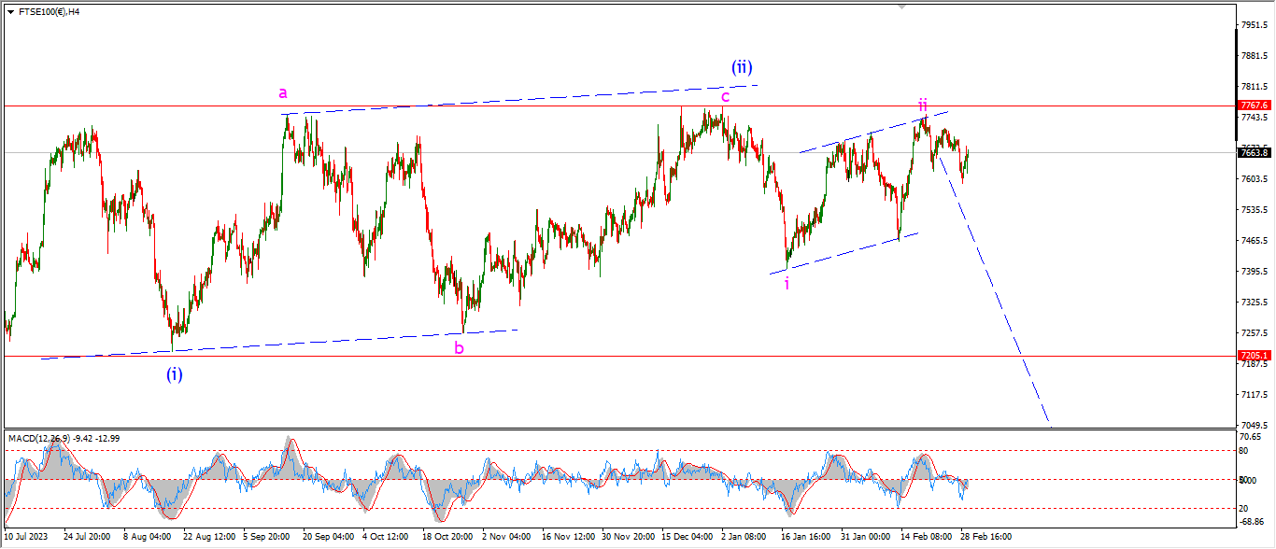The width and height of the screenshot is (1276, 549).
Task: Select the blue (i) wave label
Action: coord(175,374)
